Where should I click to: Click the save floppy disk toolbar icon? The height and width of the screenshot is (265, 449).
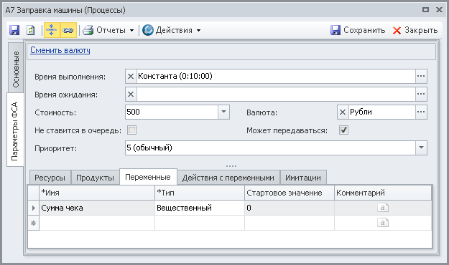(14, 30)
